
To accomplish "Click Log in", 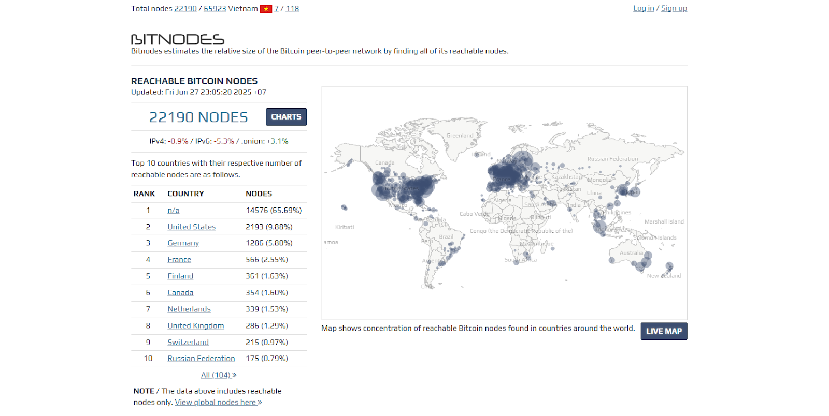I will (x=644, y=8).
